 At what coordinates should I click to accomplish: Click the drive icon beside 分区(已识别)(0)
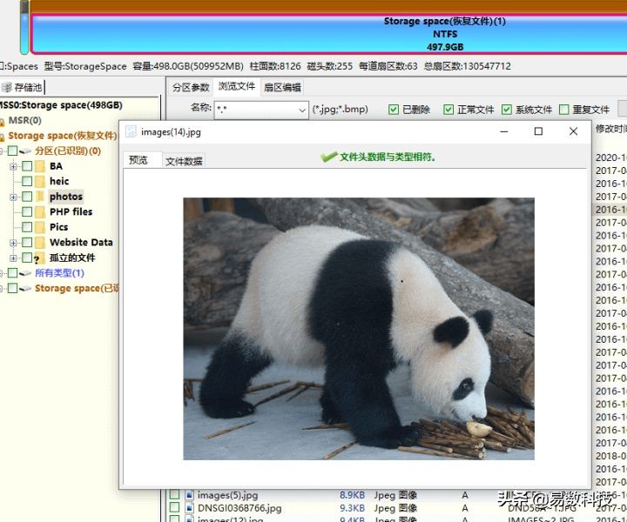pyautogui.click(x=25, y=151)
